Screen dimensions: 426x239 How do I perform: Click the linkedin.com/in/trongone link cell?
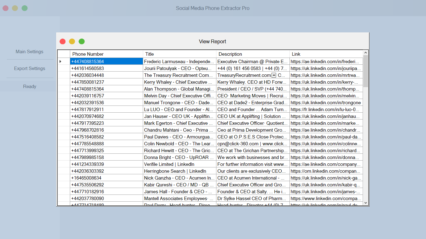point(326,103)
